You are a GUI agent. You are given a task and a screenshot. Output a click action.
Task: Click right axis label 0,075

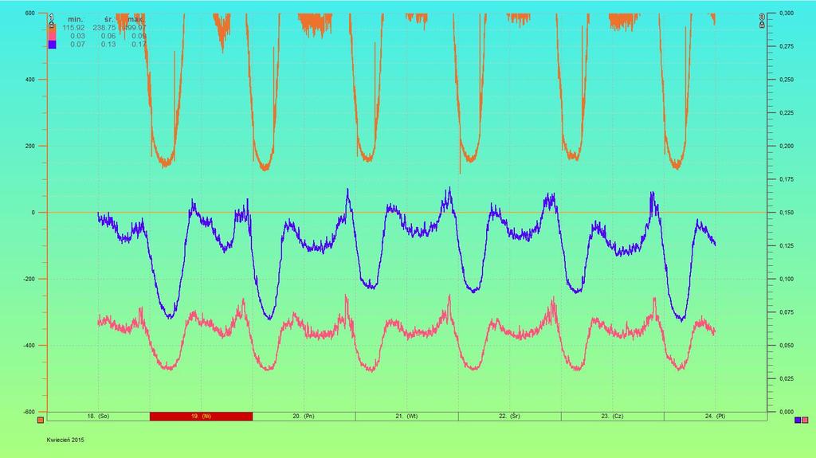coord(787,312)
